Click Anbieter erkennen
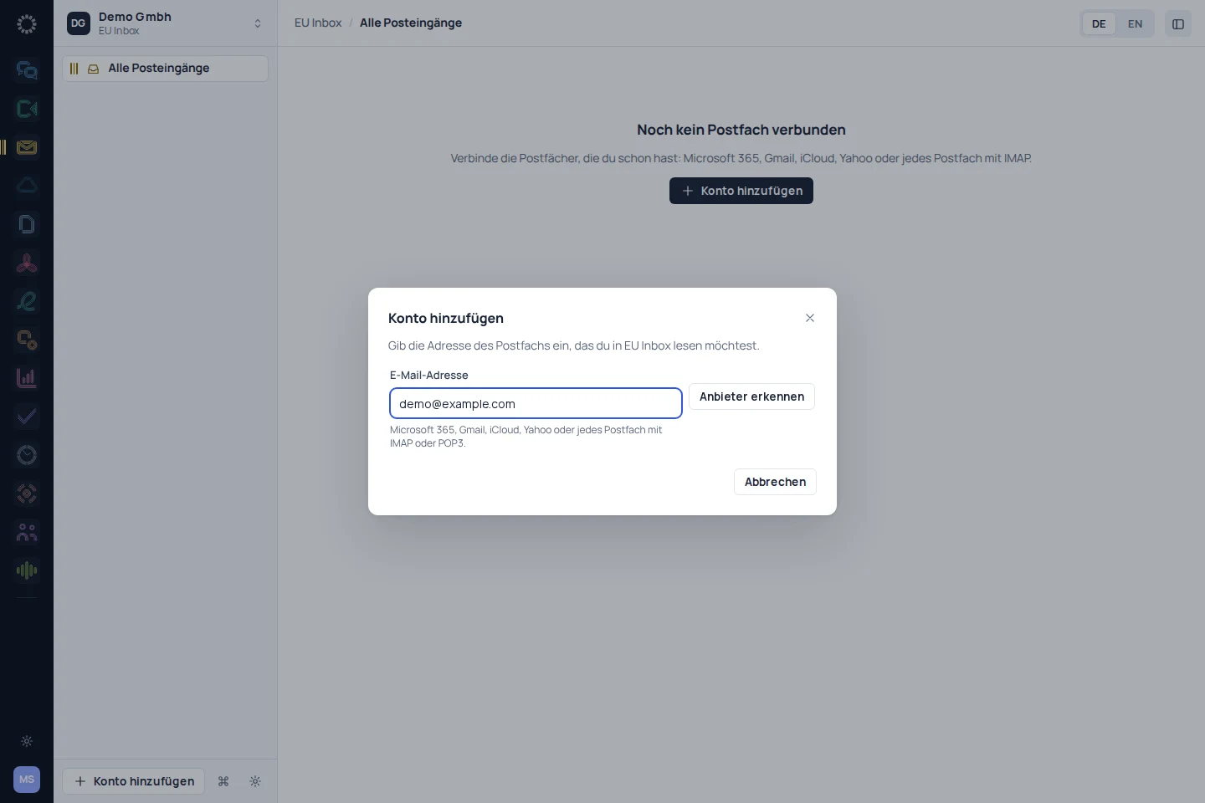This screenshot has height=803, width=1205. pyautogui.click(x=751, y=396)
